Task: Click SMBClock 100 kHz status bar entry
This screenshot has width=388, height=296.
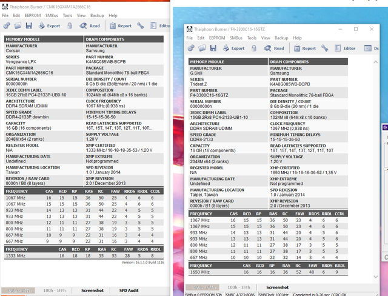Action: click(x=274, y=295)
